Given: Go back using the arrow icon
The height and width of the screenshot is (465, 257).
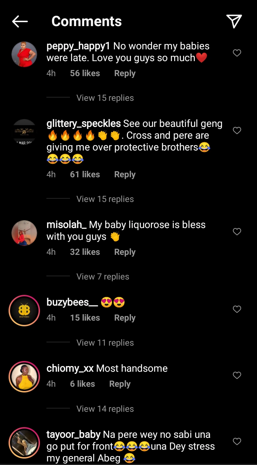Looking at the screenshot, I should 20,22.
